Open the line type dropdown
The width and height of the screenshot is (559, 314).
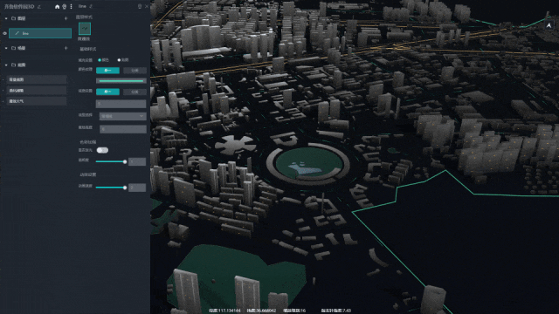tap(122, 116)
